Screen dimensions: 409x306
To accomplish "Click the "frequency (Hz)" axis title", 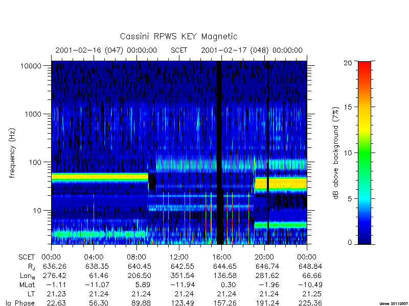I will tap(12, 153).
